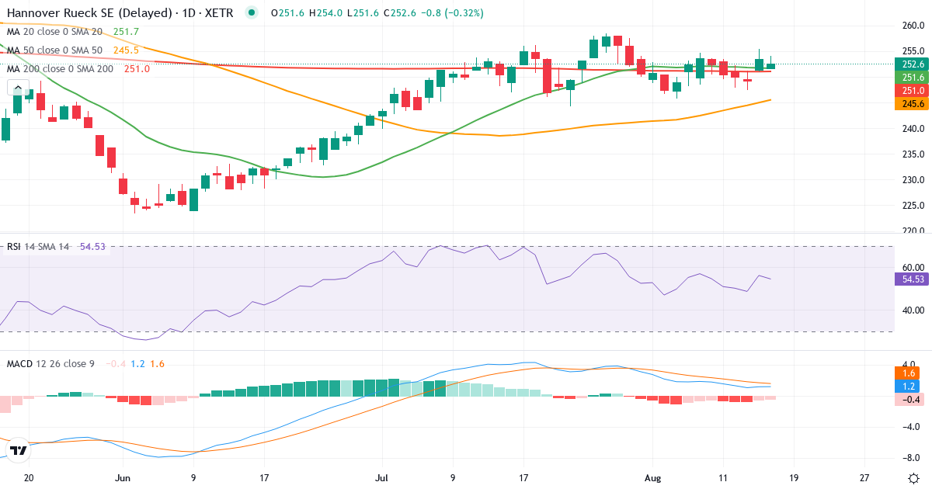The image size is (932, 489).
Task: Click the 60.00 tick on the RSI axis
Action: pos(913,268)
